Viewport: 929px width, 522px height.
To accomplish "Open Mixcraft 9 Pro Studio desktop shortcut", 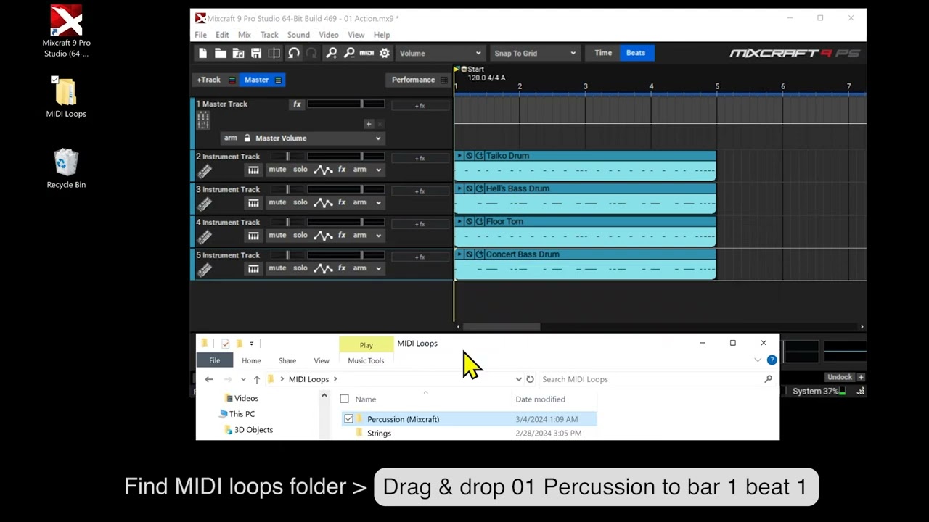I will tap(66, 31).
